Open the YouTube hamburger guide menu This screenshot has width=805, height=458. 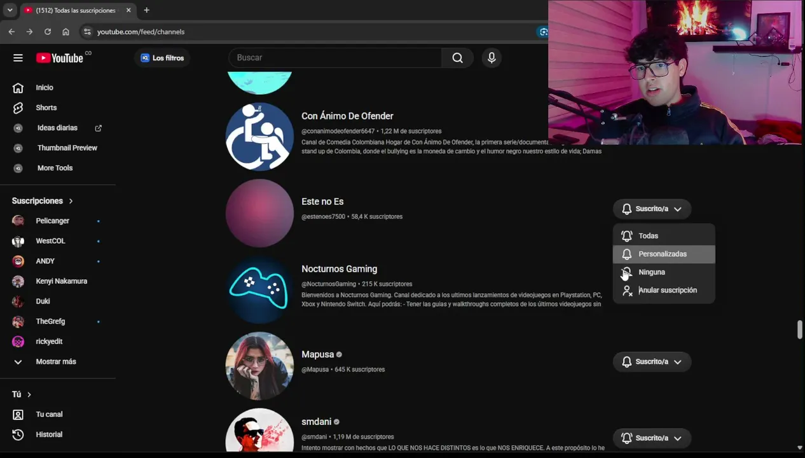tap(18, 58)
